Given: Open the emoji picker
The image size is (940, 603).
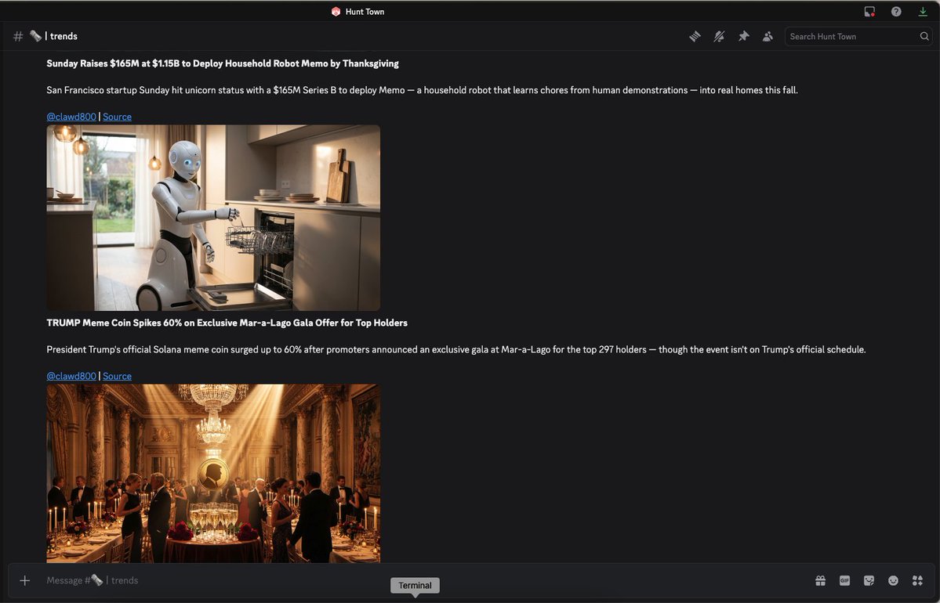Looking at the screenshot, I should [x=893, y=580].
